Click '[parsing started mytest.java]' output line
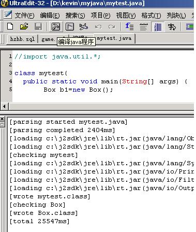This screenshot has width=196, height=232. (68, 122)
